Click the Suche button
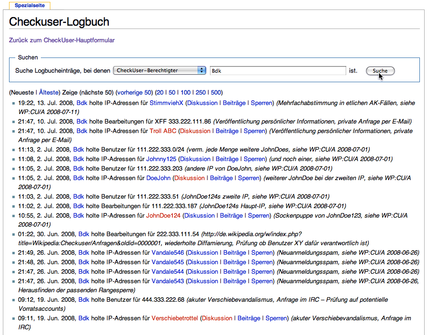This screenshot has width=427, height=335. tap(380, 71)
